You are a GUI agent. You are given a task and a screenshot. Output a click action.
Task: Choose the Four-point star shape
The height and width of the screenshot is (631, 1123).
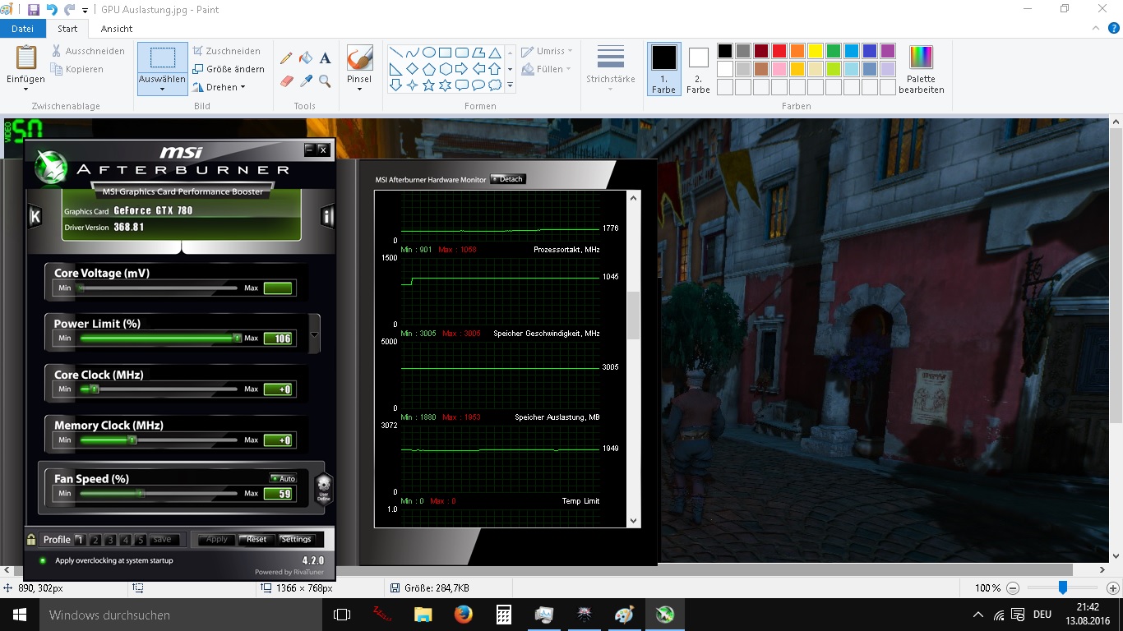412,85
